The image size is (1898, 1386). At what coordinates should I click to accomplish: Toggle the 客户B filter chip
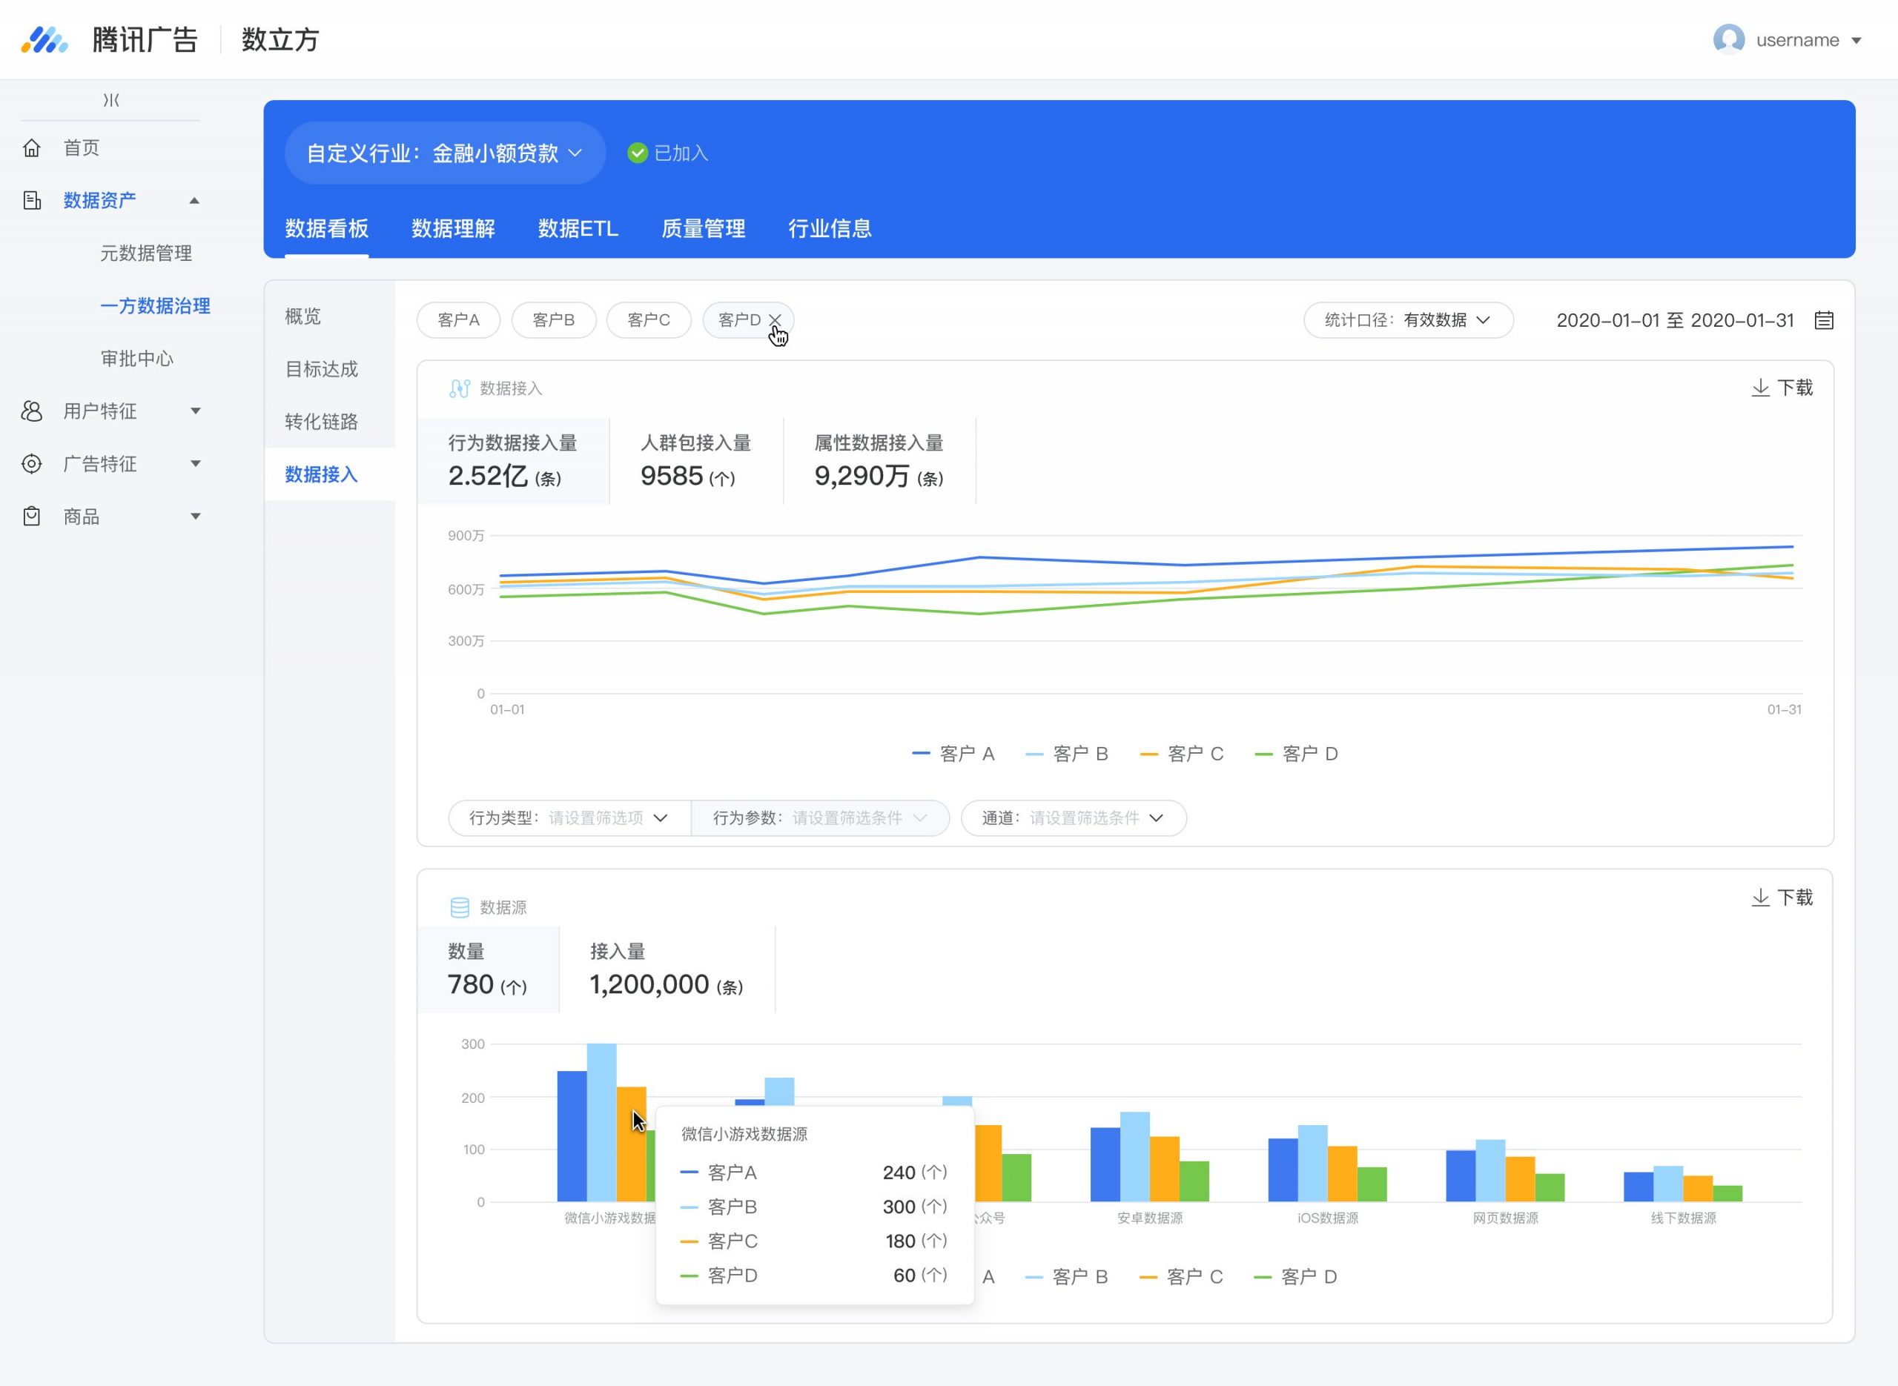(x=554, y=319)
